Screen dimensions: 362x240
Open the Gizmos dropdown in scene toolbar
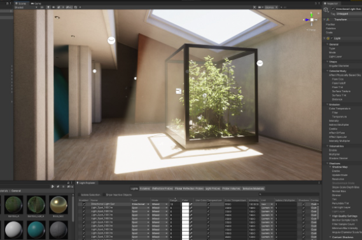click(x=271, y=8)
